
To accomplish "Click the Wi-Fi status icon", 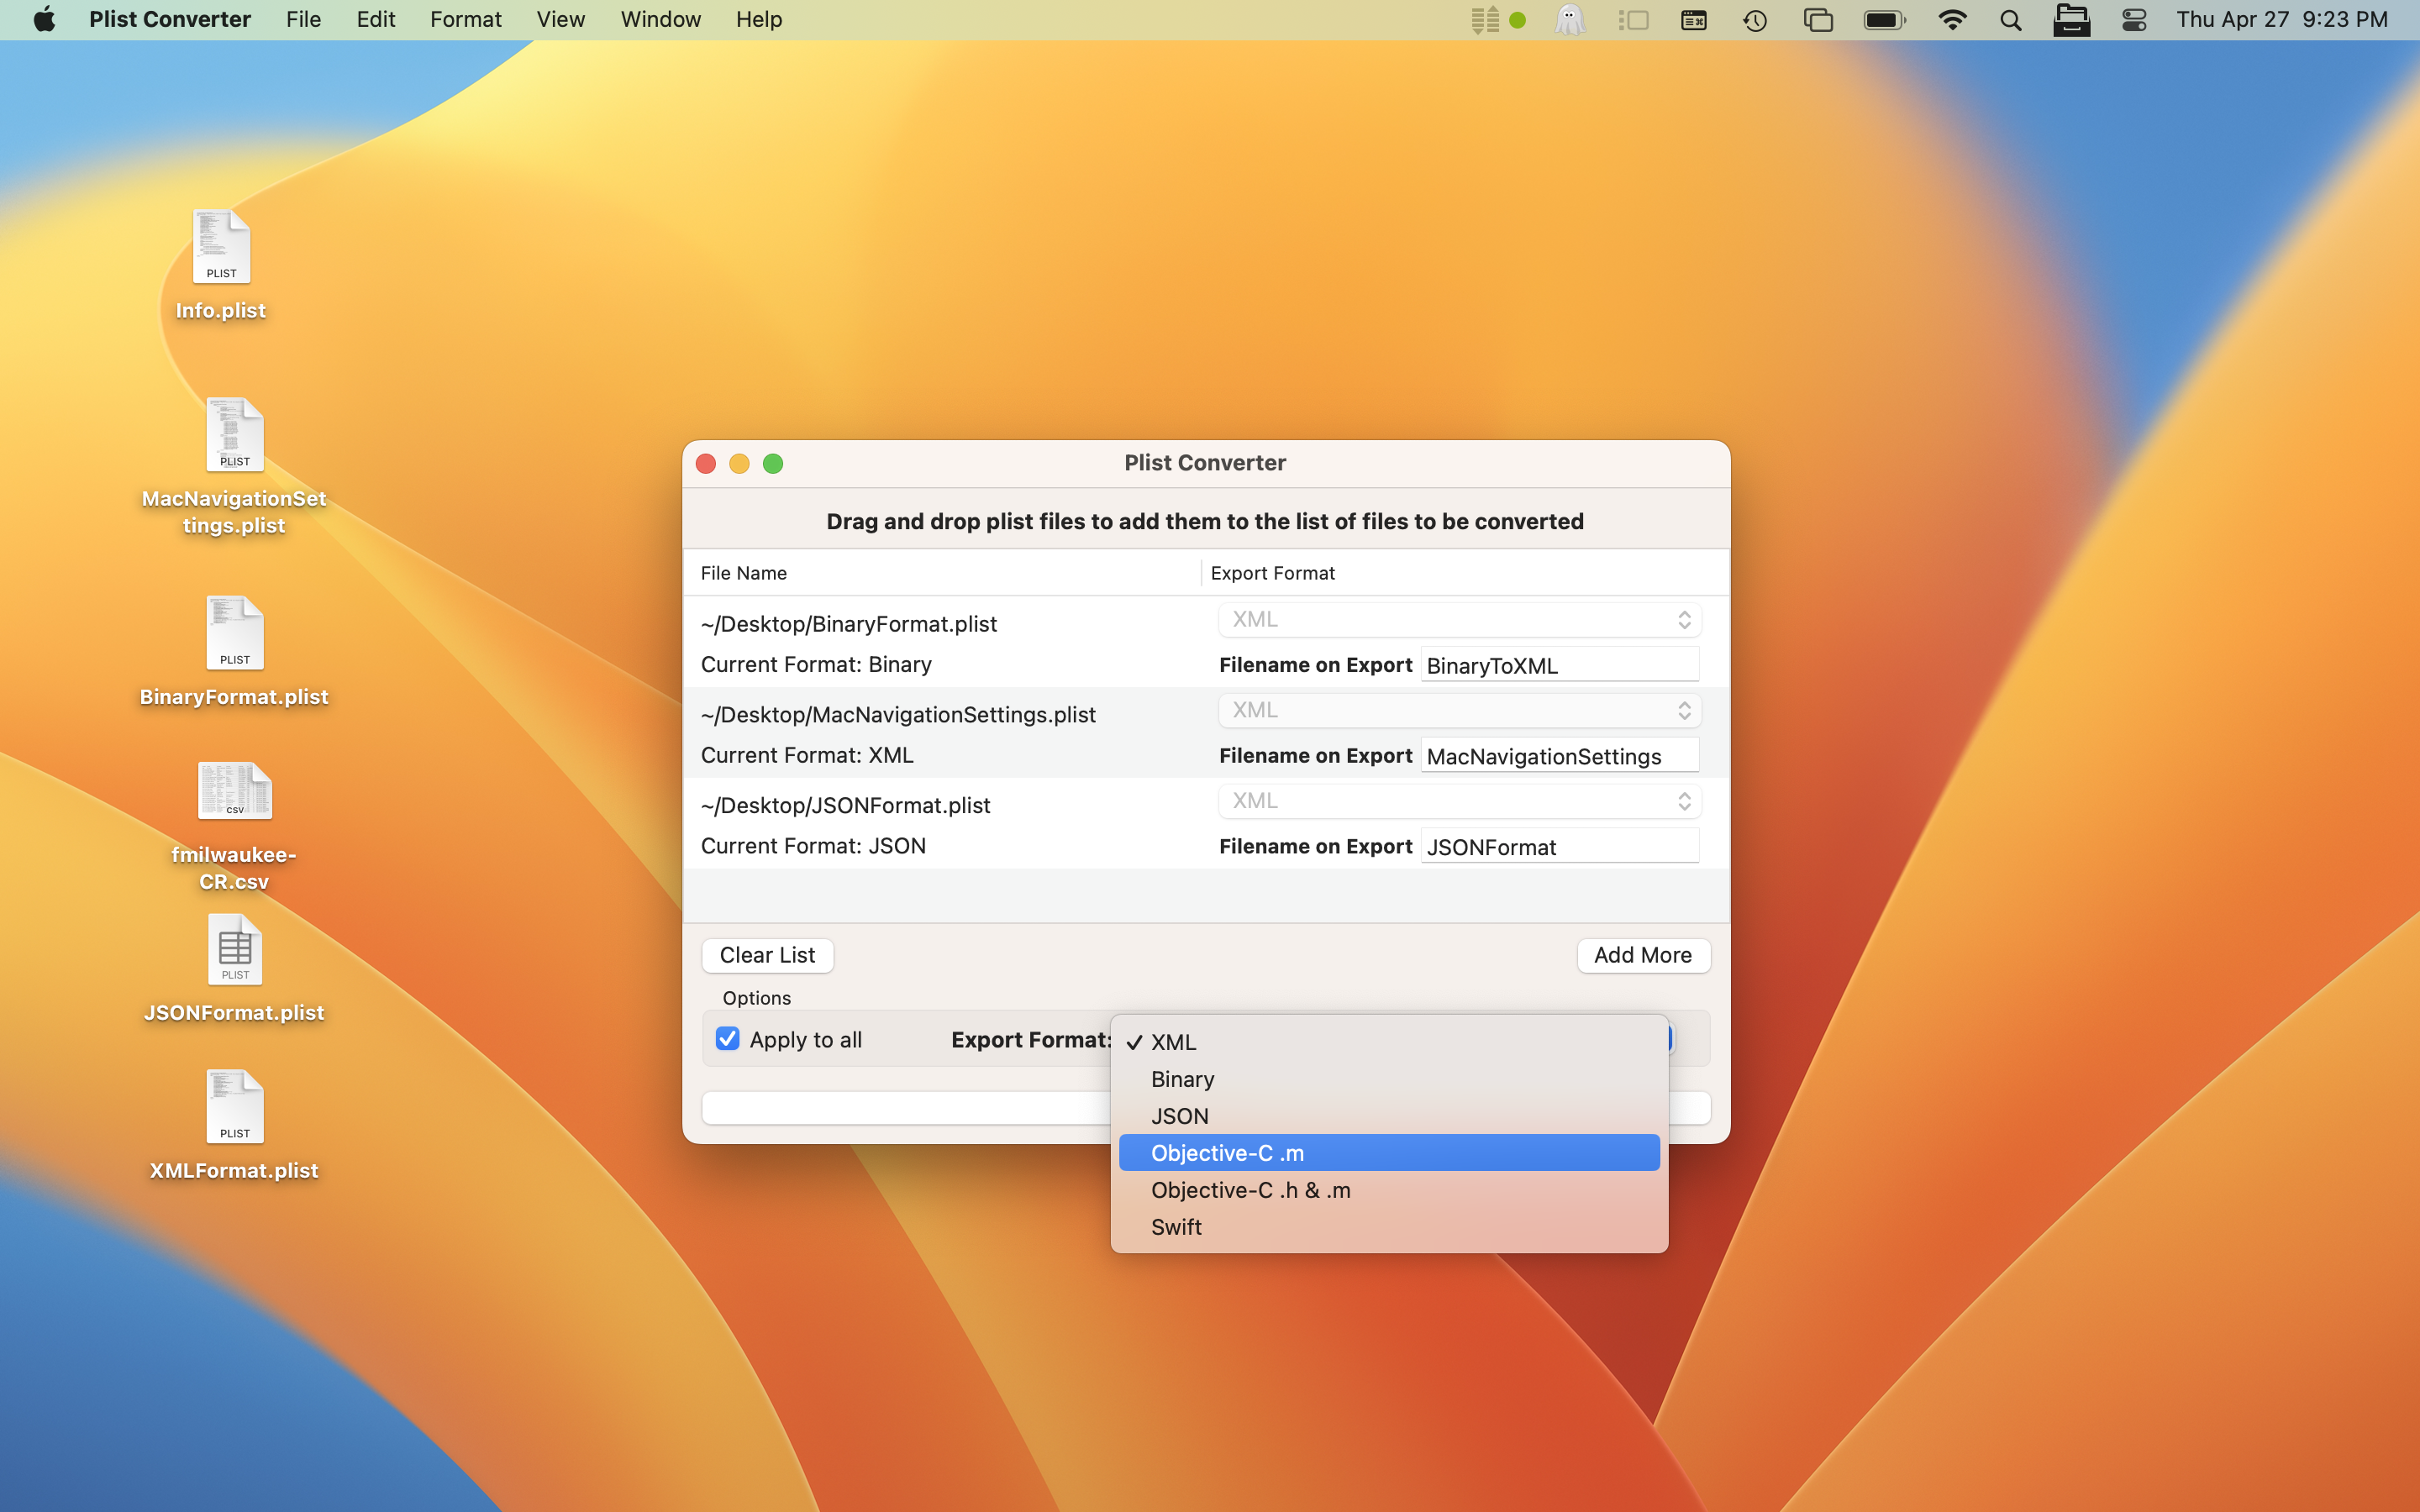I will (x=1951, y=19).
